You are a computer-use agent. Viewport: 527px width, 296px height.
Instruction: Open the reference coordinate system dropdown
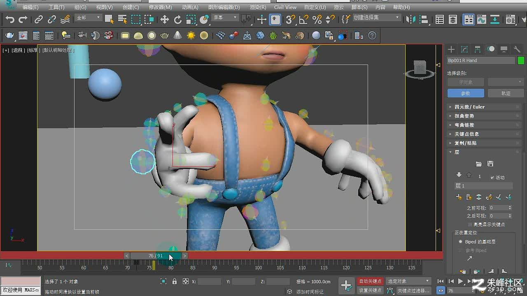[225, 18]
